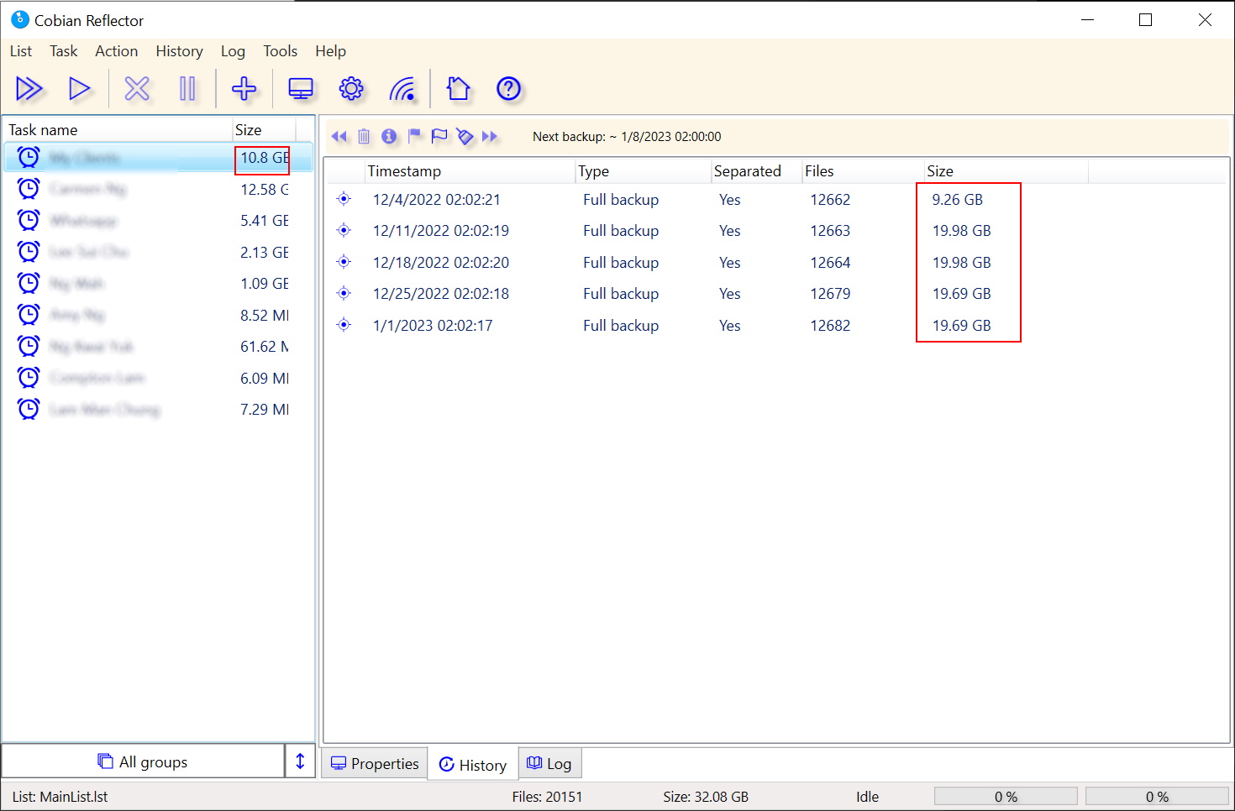The width and height of the screenshot is (1235, 811).
Task: Select the task clock icon sized 8.52 MB
Action: coord(29,314)
